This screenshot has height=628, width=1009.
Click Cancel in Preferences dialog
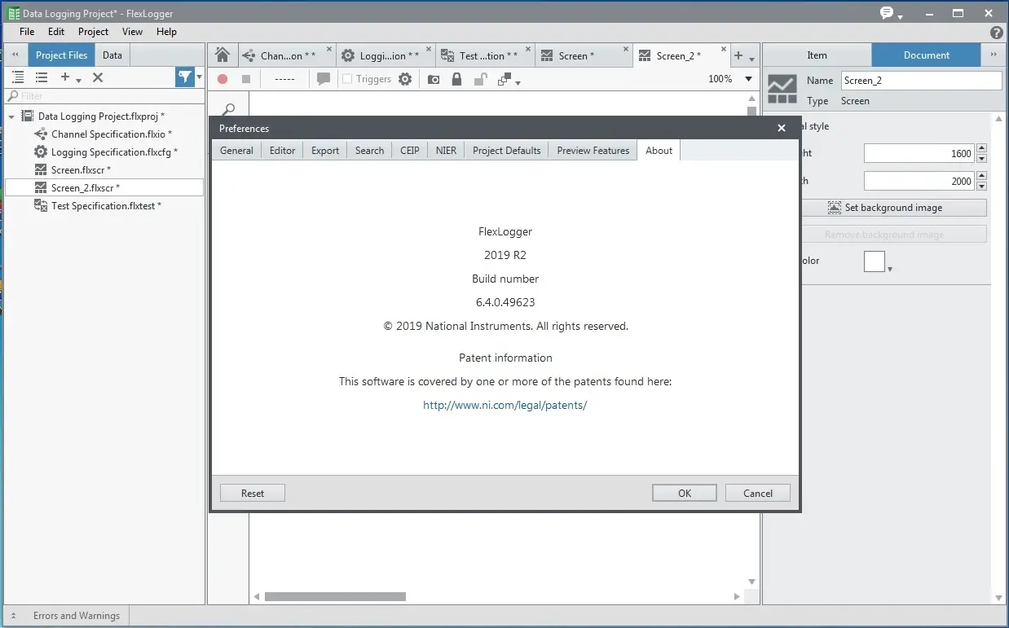[758, 493]
